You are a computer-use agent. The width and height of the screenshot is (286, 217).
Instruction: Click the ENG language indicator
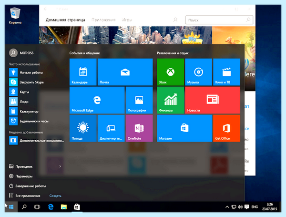(255, 207)
